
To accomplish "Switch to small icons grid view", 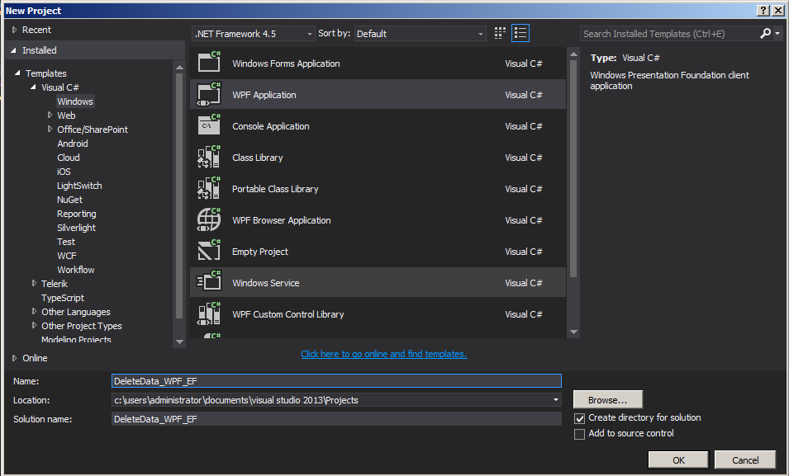I will click(500, 34).
